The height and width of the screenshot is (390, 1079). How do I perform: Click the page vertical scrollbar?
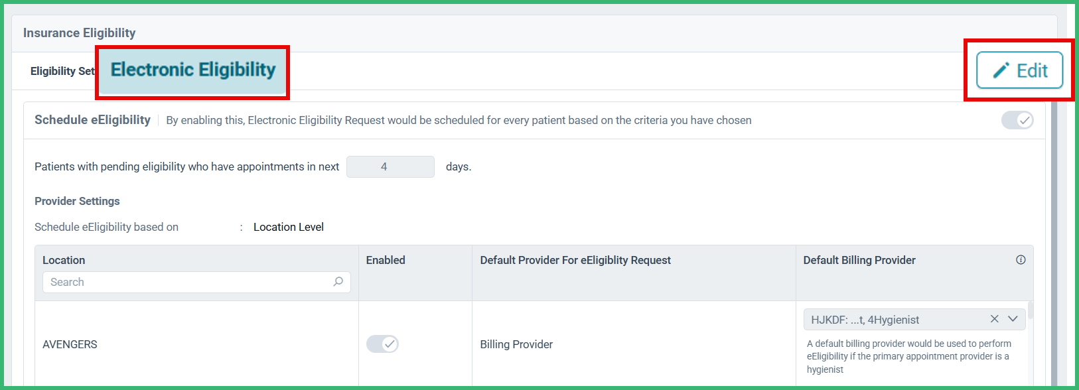pyautogui.click(x=1054, y=239)
